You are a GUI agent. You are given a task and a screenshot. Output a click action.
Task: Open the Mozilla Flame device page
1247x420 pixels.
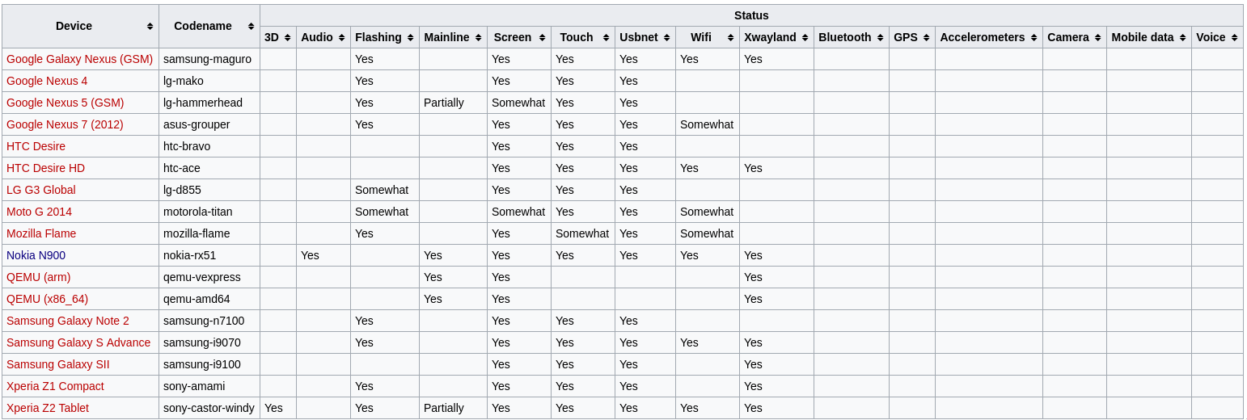click(41, 233)
